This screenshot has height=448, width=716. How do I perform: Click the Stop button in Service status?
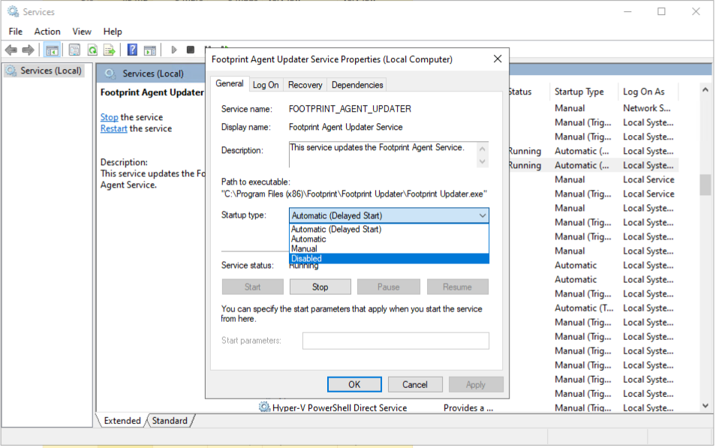pyautogui.click(x=320, y=287)
